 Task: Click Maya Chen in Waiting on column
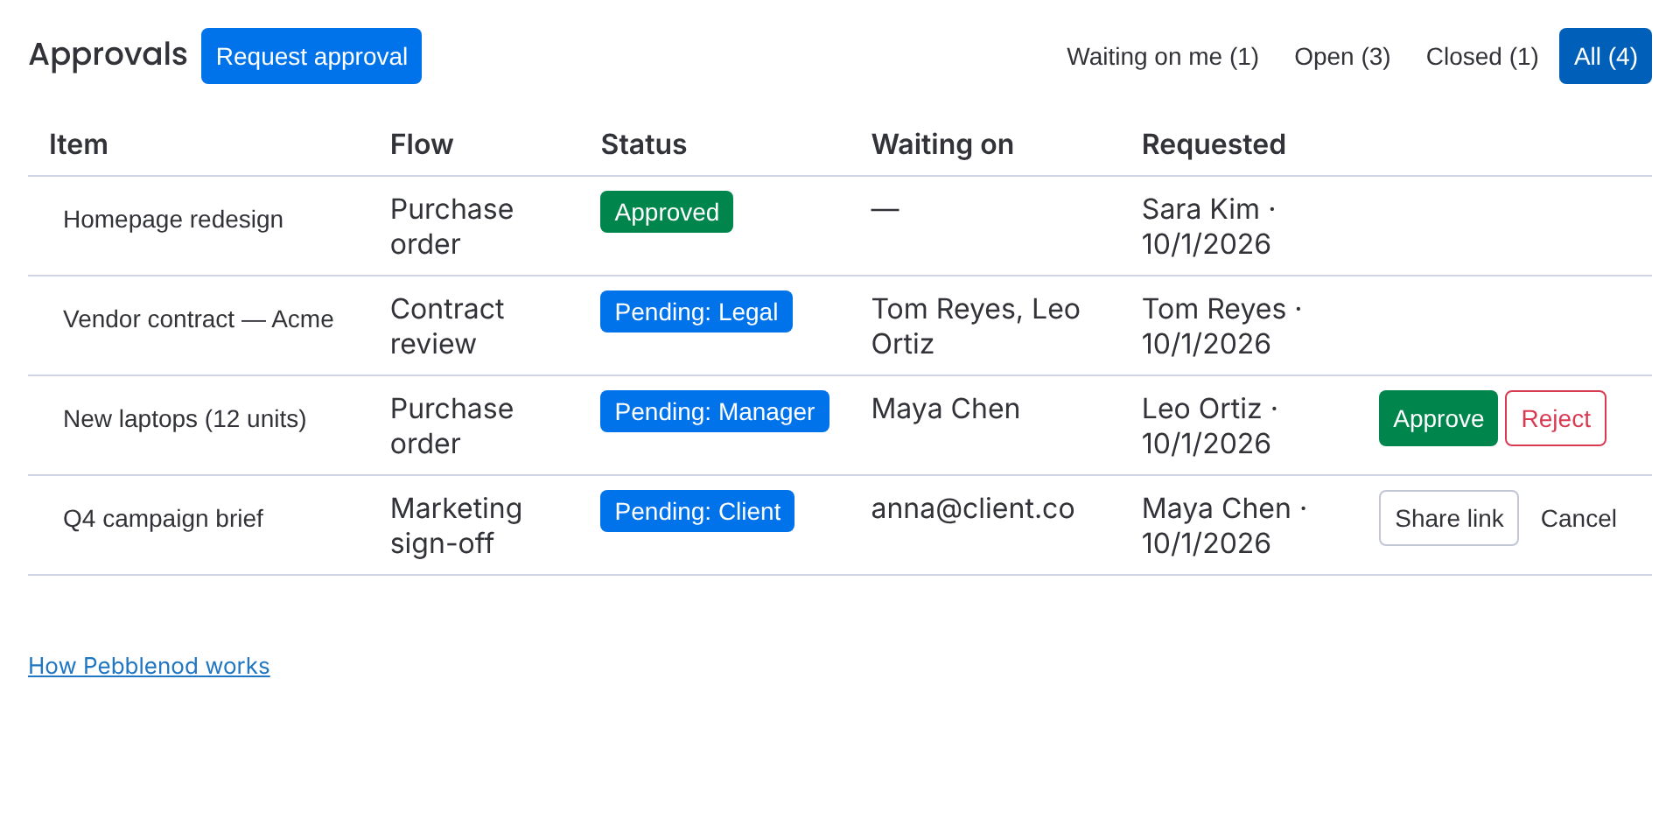[946, 409]
